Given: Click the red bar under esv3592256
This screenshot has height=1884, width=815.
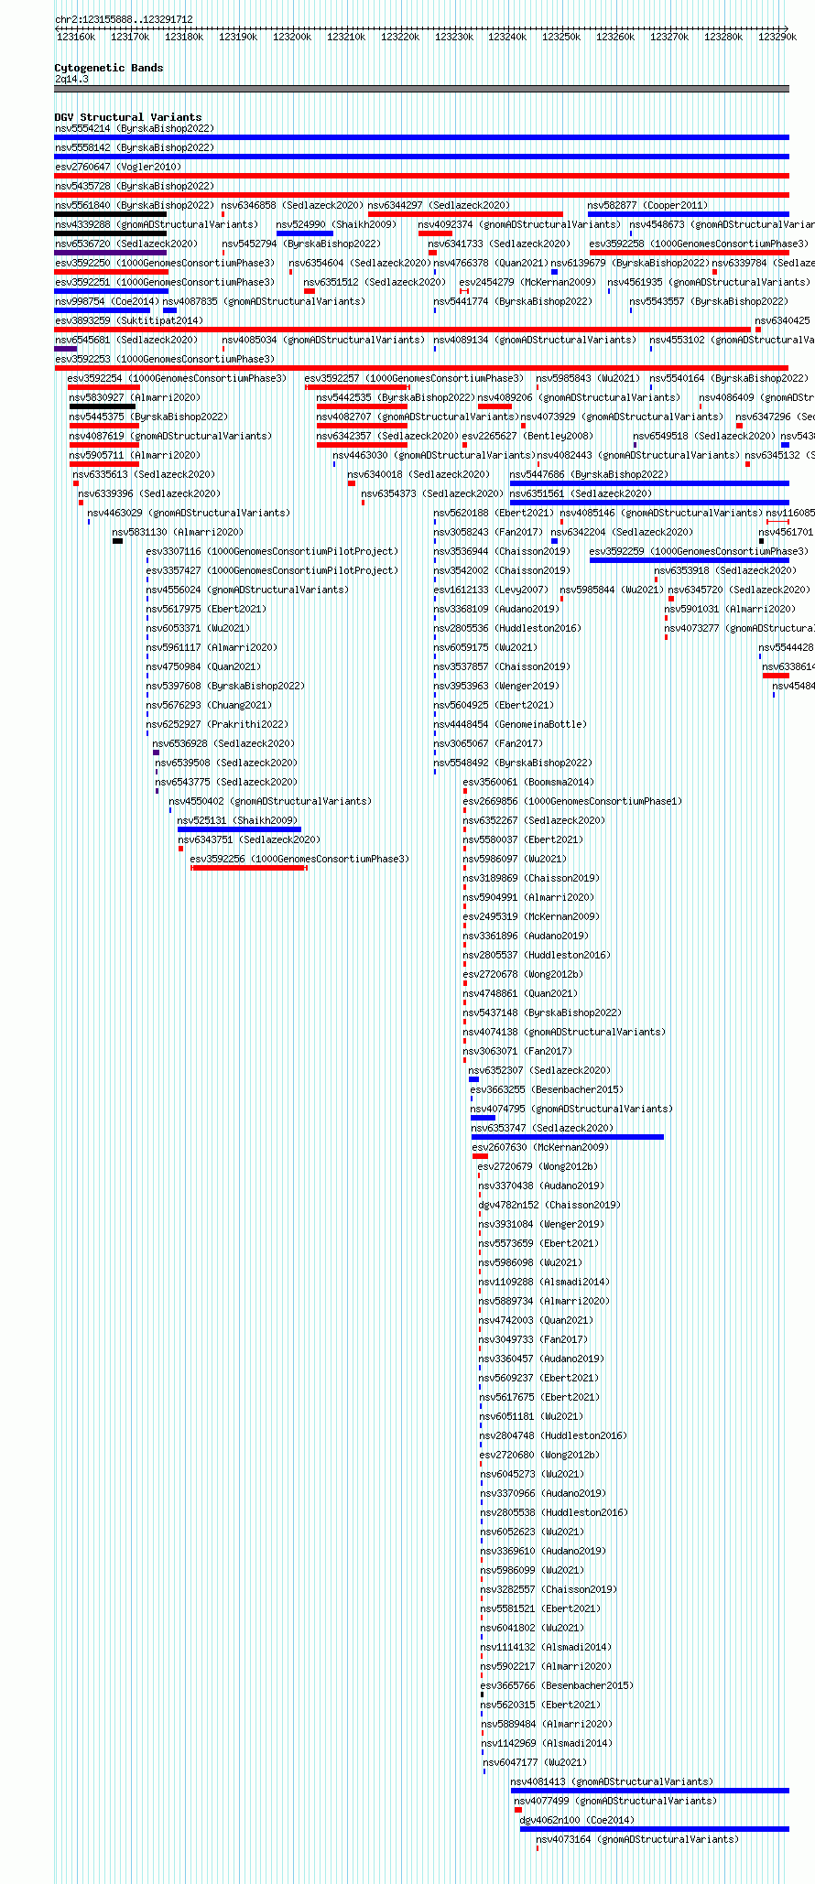Looking at the screenshot, I should (x=248, y=868).
